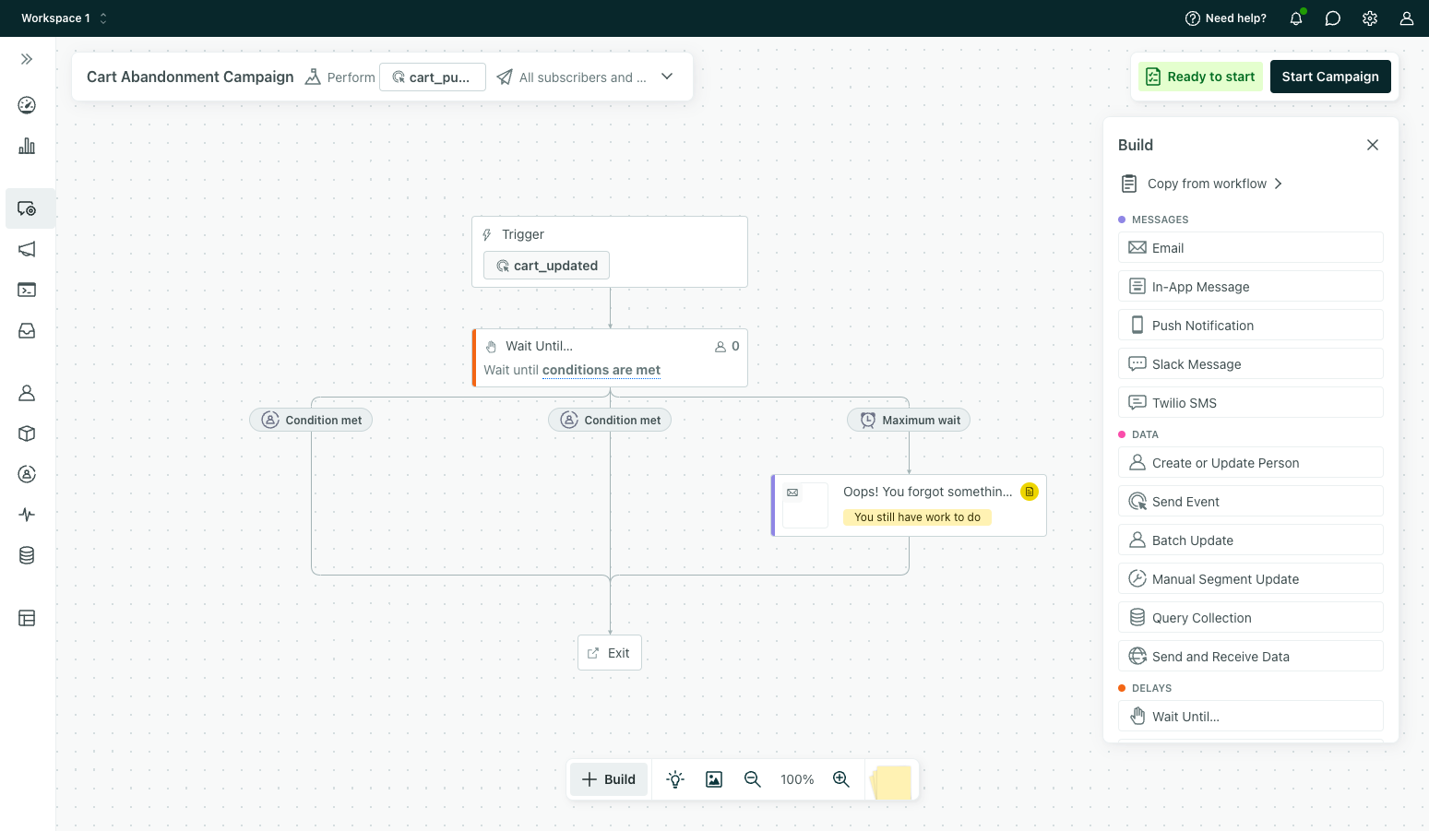Viewport: 1429px width, 831px height.
Task: Click the Cart Abandonment Campaign title
Action: 190,77
